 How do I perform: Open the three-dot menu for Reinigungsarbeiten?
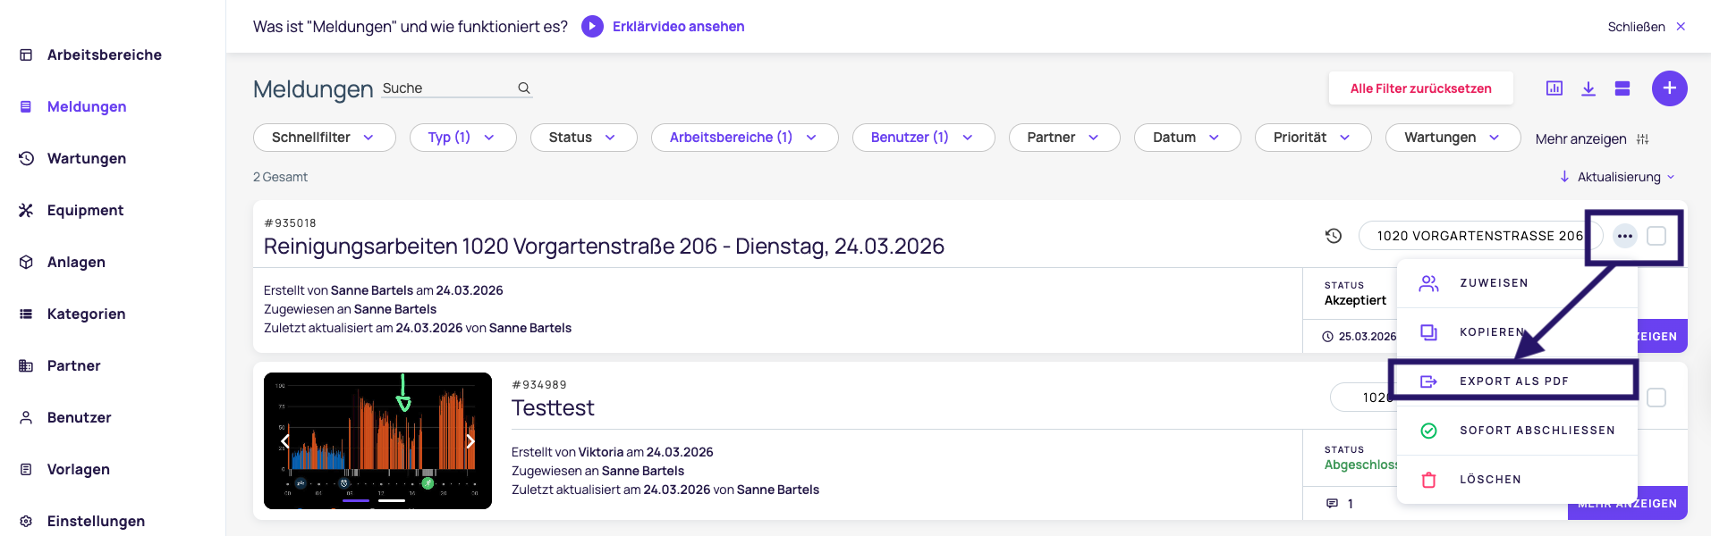1625,236
